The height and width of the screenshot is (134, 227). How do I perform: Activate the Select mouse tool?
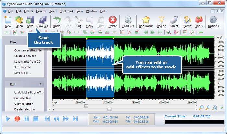174,22
